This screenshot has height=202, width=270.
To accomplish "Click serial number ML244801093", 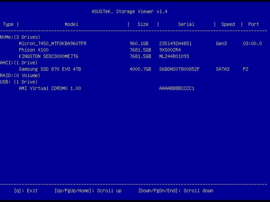I will (174, 56).
